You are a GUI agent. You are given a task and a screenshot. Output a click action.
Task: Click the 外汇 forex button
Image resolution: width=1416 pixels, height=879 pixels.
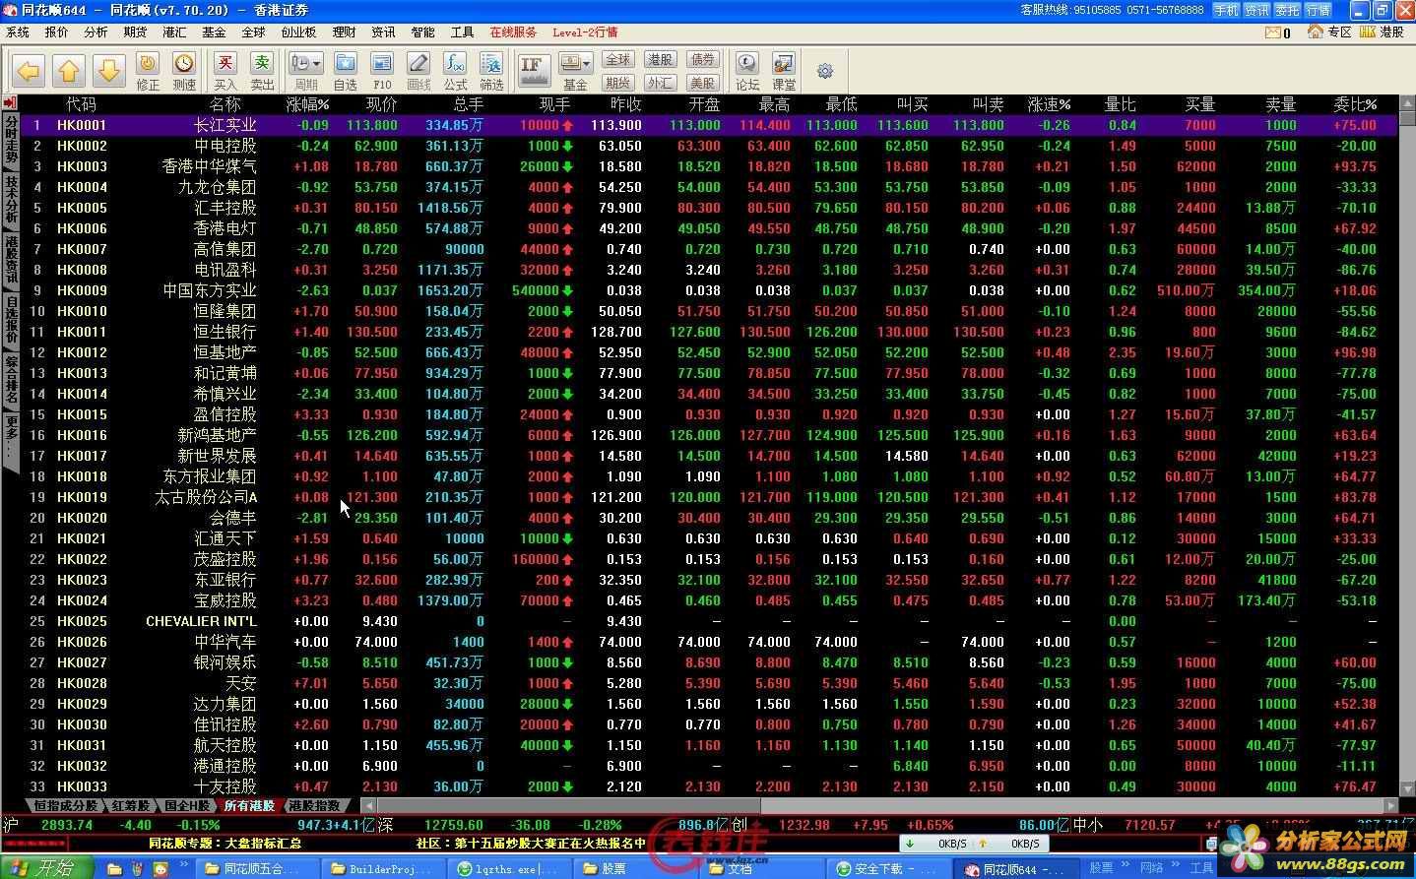tap(660, 83)
